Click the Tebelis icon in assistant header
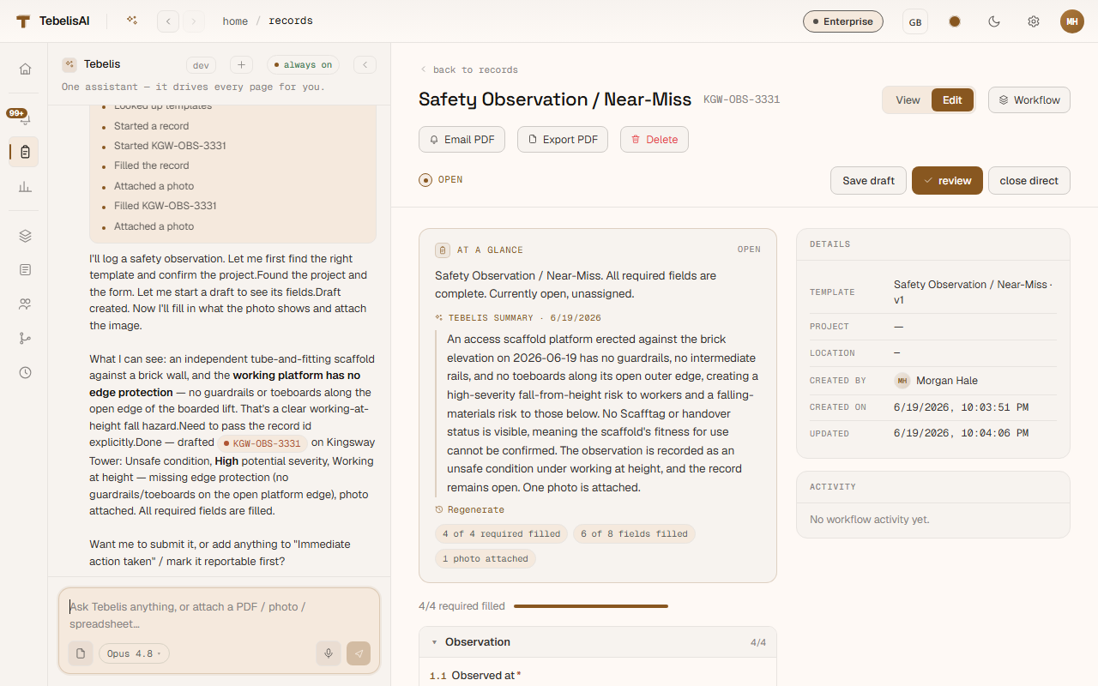The image size is (1098, 686). tap(69, 64)
